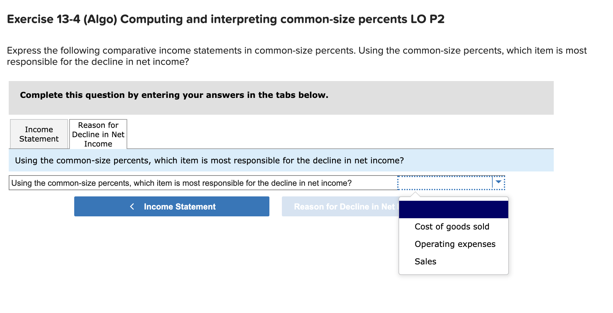Screen dimensions: 613x313
Task: Pick 'Sales' from the open dropdown menu
Action: (425, 262)
